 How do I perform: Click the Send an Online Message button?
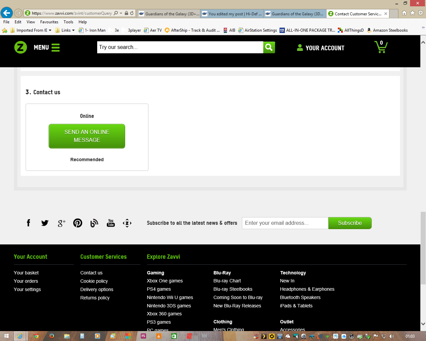click(x=87, y=136)
